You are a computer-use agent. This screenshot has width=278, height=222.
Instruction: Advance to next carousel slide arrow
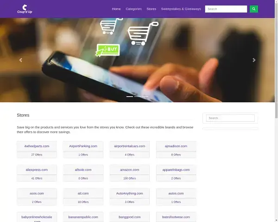coord(254,60)
